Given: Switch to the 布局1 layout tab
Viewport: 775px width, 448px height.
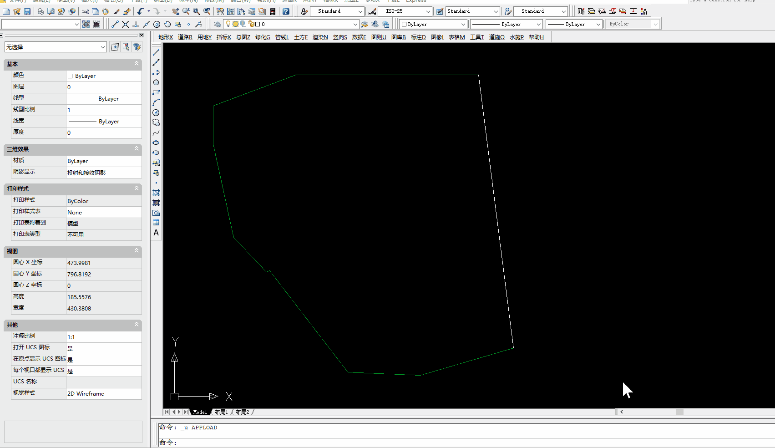Looking at the screenshot, I should [222, 412].
